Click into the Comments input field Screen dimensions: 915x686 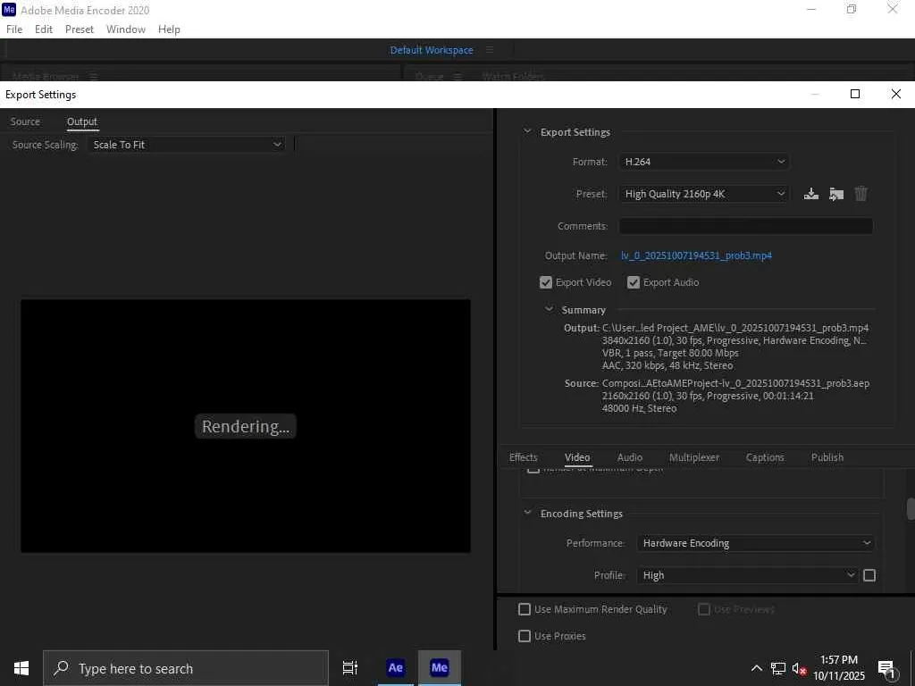[746, 226]
